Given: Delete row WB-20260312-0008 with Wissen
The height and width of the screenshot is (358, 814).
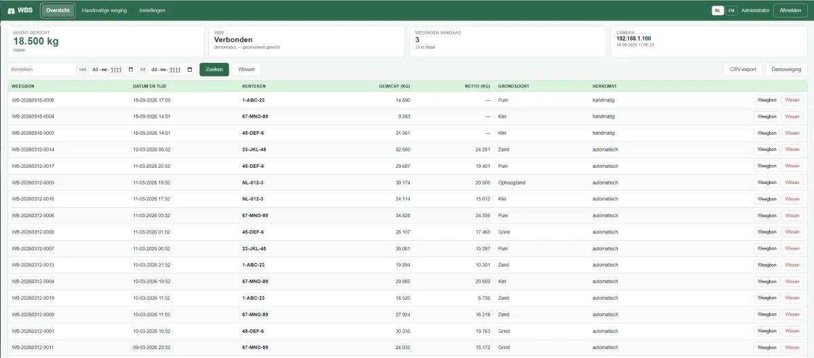Looking at the screenshot, I should [792, 232].
